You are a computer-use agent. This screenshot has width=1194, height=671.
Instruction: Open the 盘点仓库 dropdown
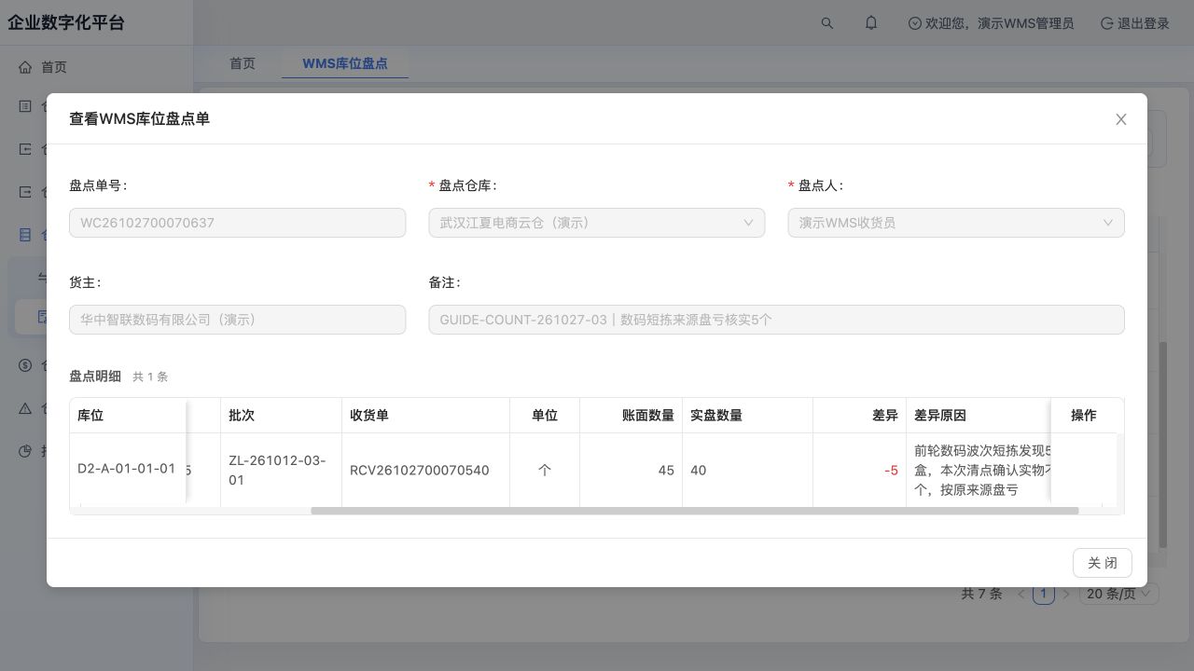(597, 223)
